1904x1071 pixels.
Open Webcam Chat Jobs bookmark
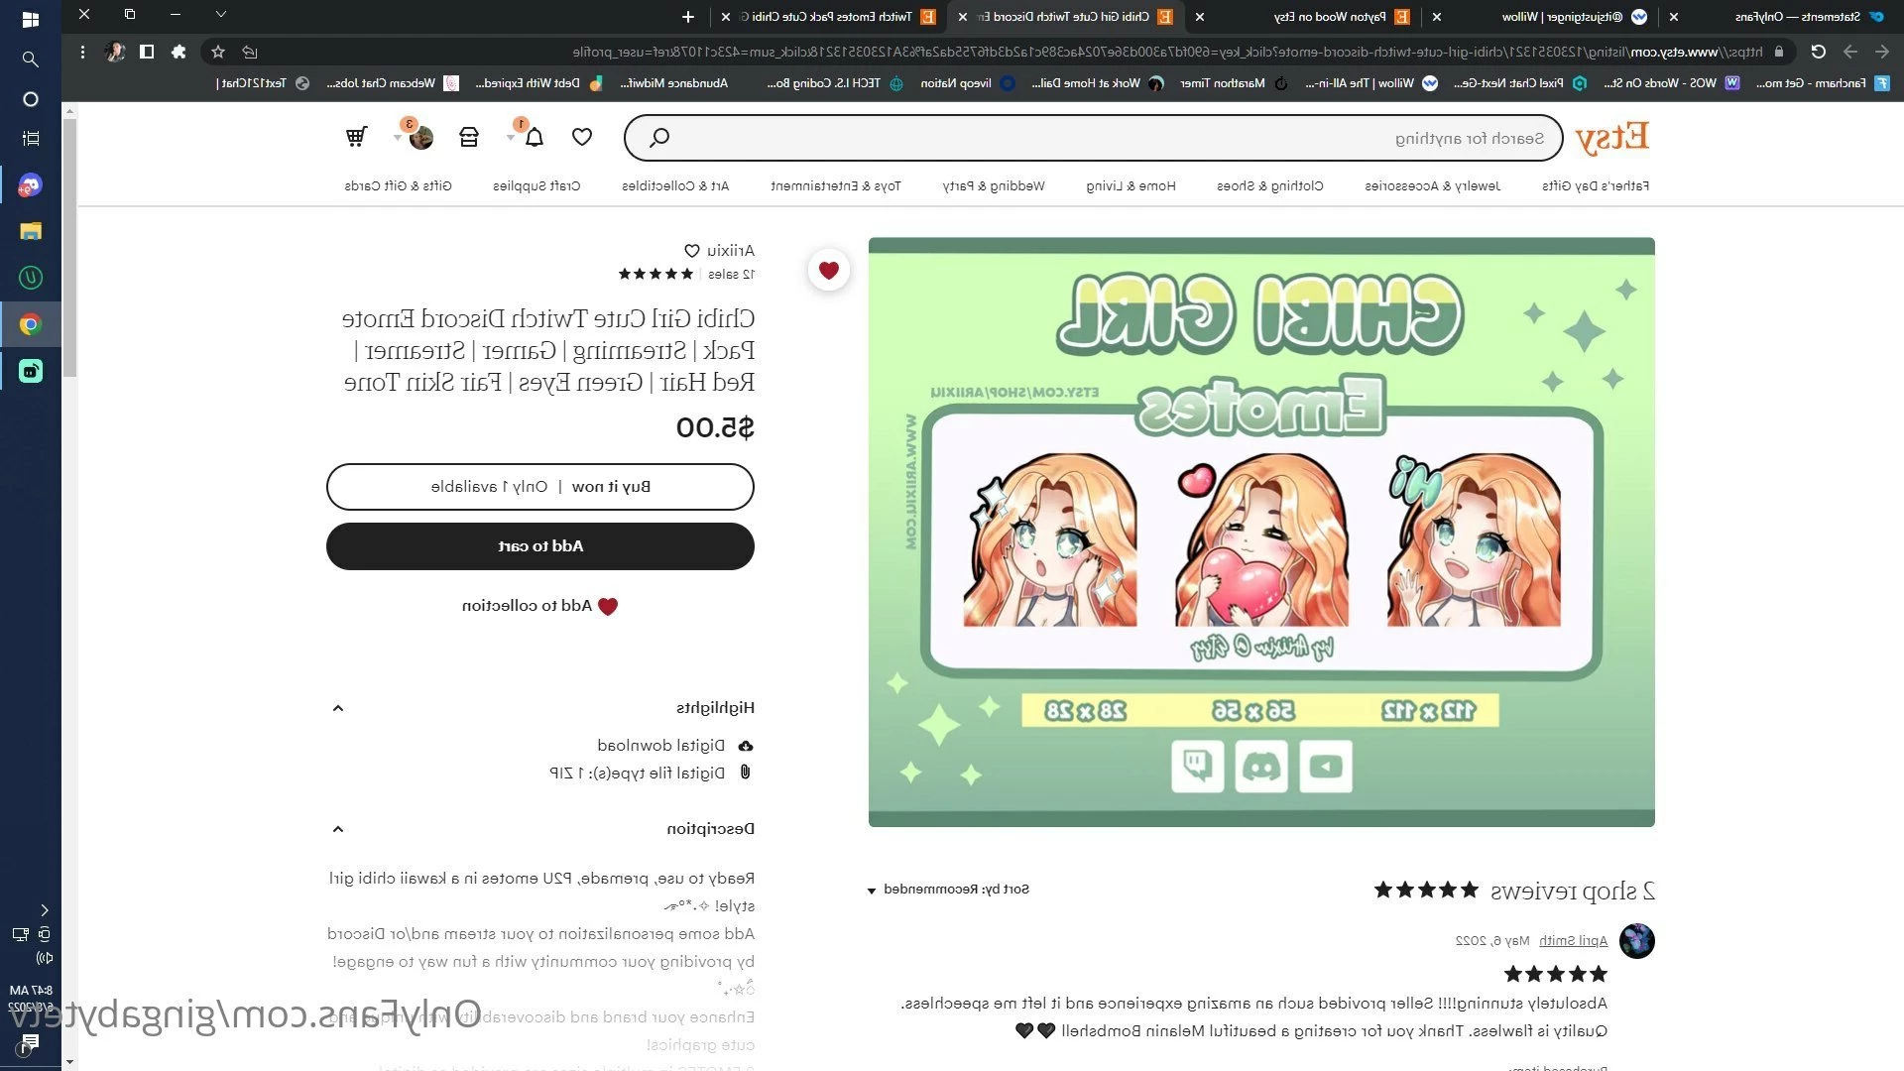tap(393, 83)
